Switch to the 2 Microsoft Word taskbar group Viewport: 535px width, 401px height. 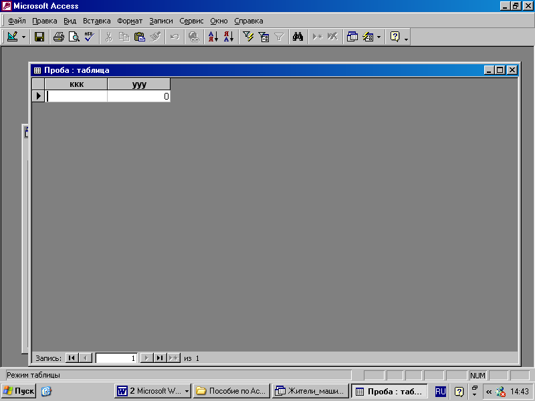[x=152, y=391]
